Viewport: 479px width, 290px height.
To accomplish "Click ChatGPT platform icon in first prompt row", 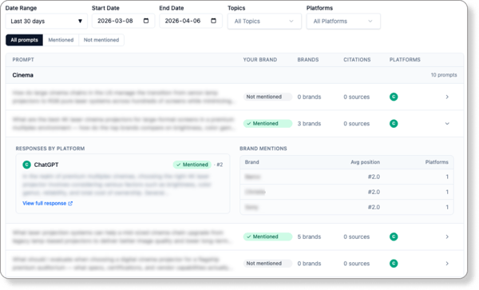I will coord(394,97).
